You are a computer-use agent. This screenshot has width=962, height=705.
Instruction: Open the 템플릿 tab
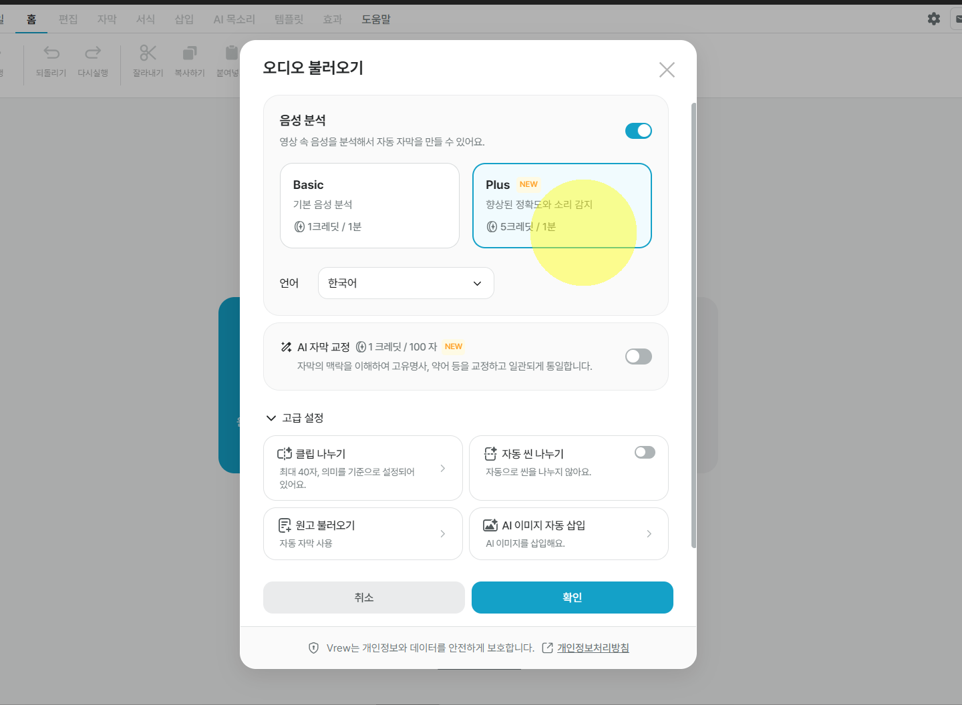[289, 19]
